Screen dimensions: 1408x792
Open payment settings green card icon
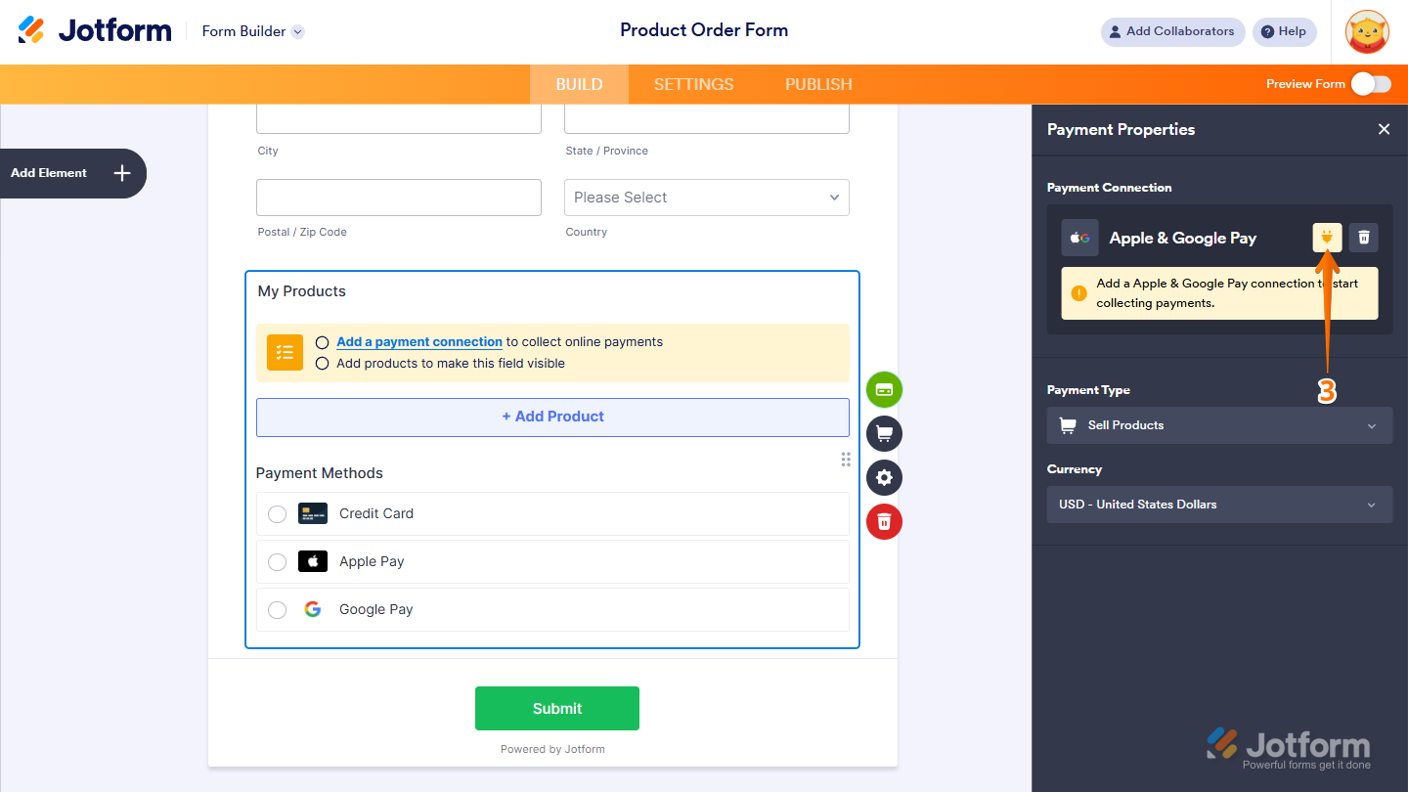click(x=884, y=390)
